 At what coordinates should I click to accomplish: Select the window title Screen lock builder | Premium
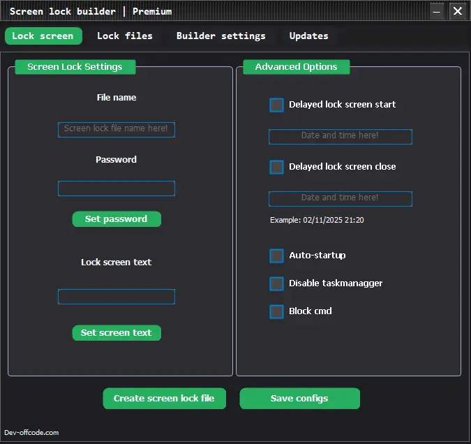91,11
